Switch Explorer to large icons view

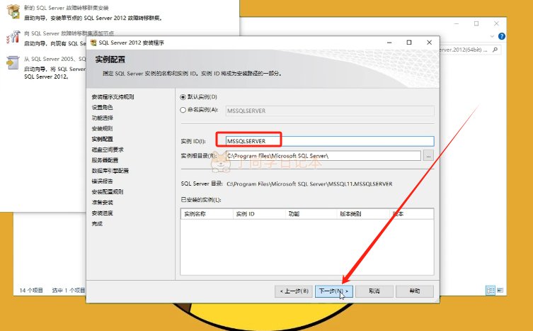tap(500, 291)
